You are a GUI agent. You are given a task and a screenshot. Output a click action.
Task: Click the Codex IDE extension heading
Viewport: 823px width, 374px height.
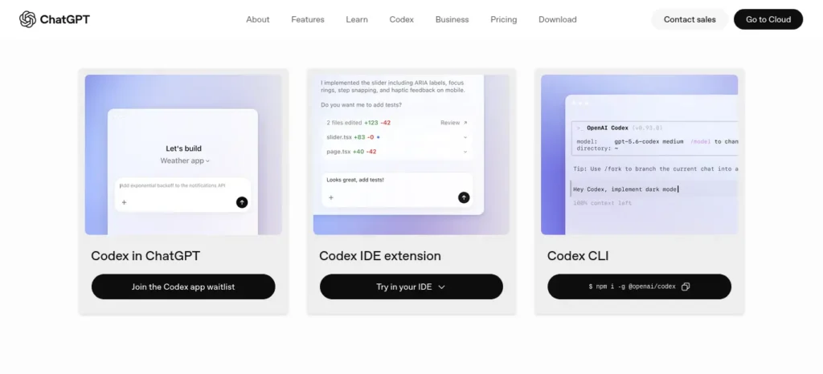click(380, 255)
